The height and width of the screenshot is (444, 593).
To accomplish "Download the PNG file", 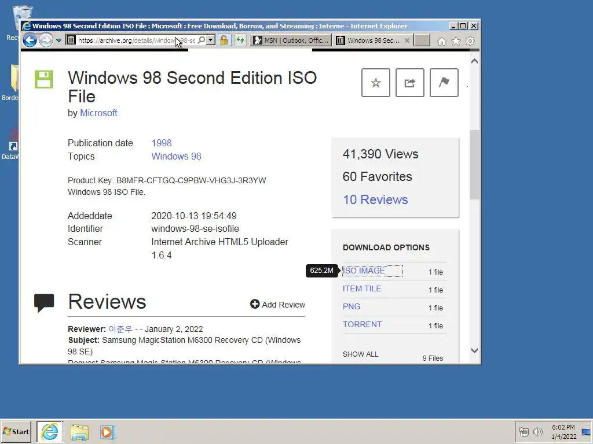I will [x=352, y=306].
